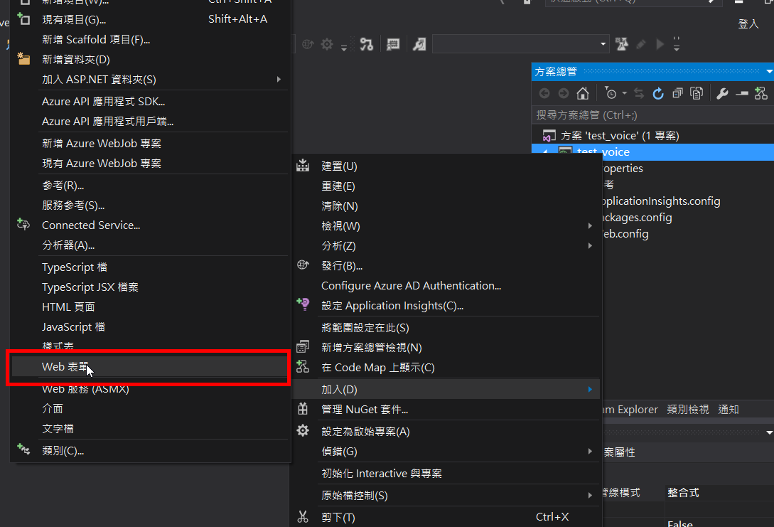Select 新增 Scaffold 項目(F)...
The width and height of the screenshot is (774, 527).
pyautogui.click(x=148, y=40)
